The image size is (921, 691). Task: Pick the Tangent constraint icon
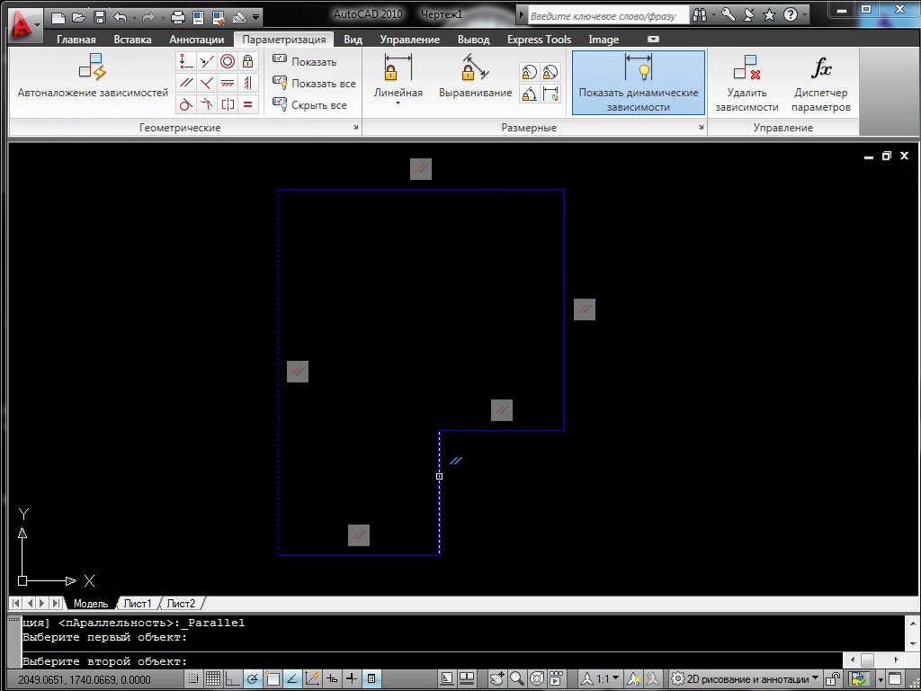tap(185, 104)
